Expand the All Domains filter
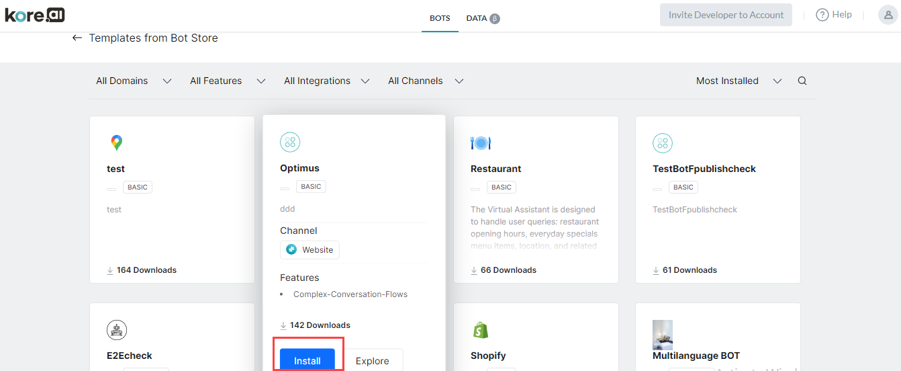This screenshot has width=901, height=371. (134, 81)
